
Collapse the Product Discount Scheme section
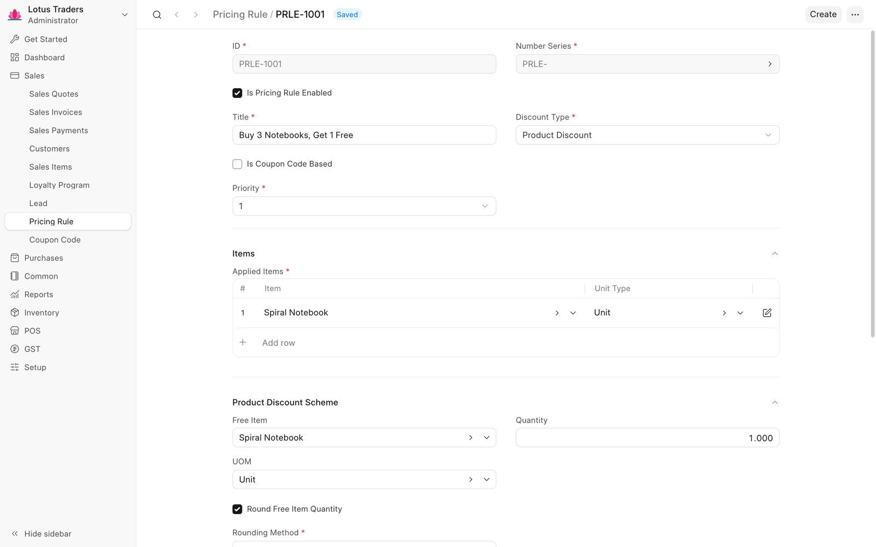pos(775,403)
